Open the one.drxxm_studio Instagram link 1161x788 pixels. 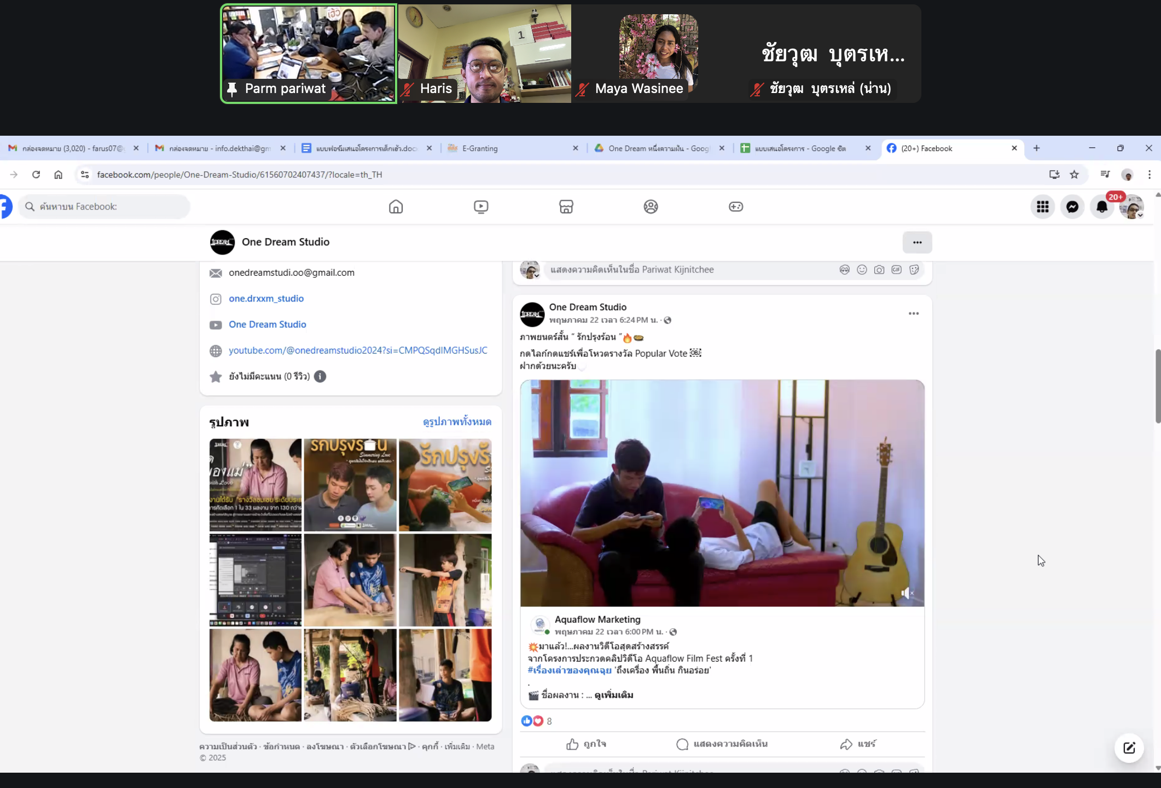click(266, 299)
